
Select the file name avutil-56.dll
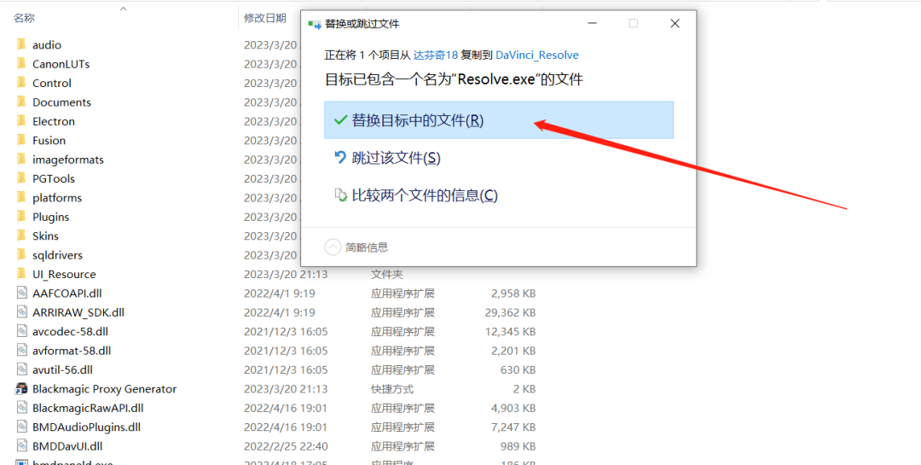pyautogui.click(x=62, y=369)
